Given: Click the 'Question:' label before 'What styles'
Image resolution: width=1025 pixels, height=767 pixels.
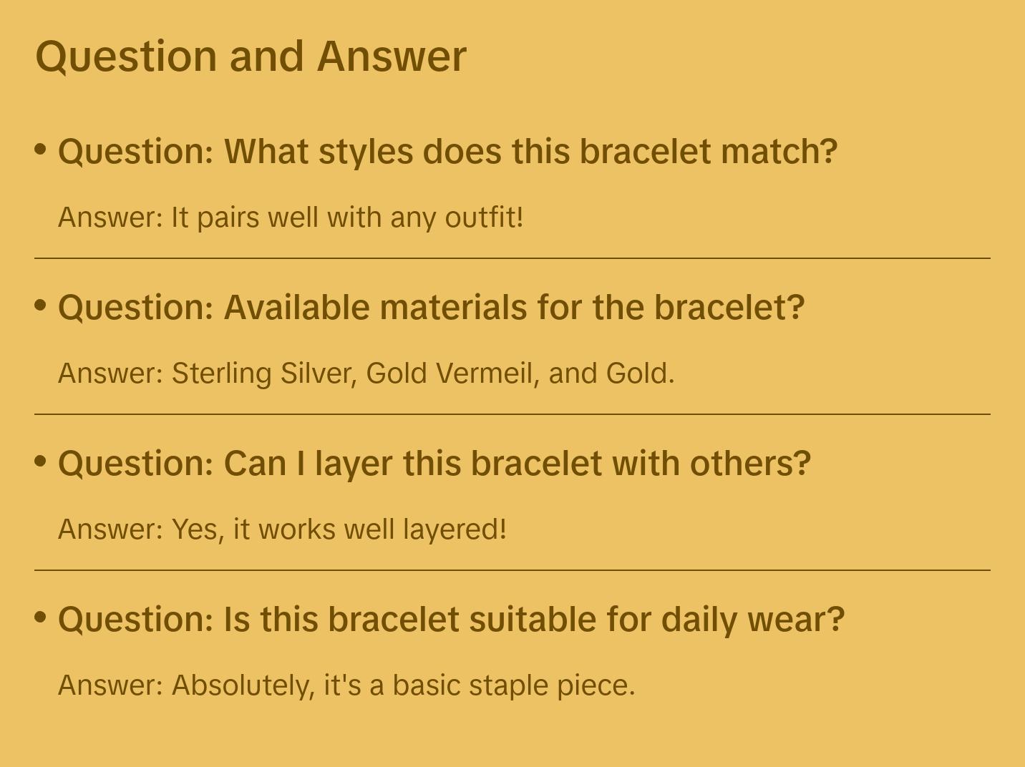Looking at the screenshot, I should point(136,152).
